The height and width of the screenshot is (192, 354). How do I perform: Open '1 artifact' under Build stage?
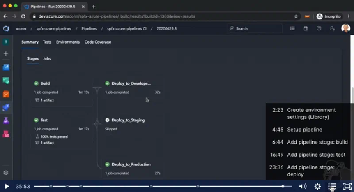45,100
